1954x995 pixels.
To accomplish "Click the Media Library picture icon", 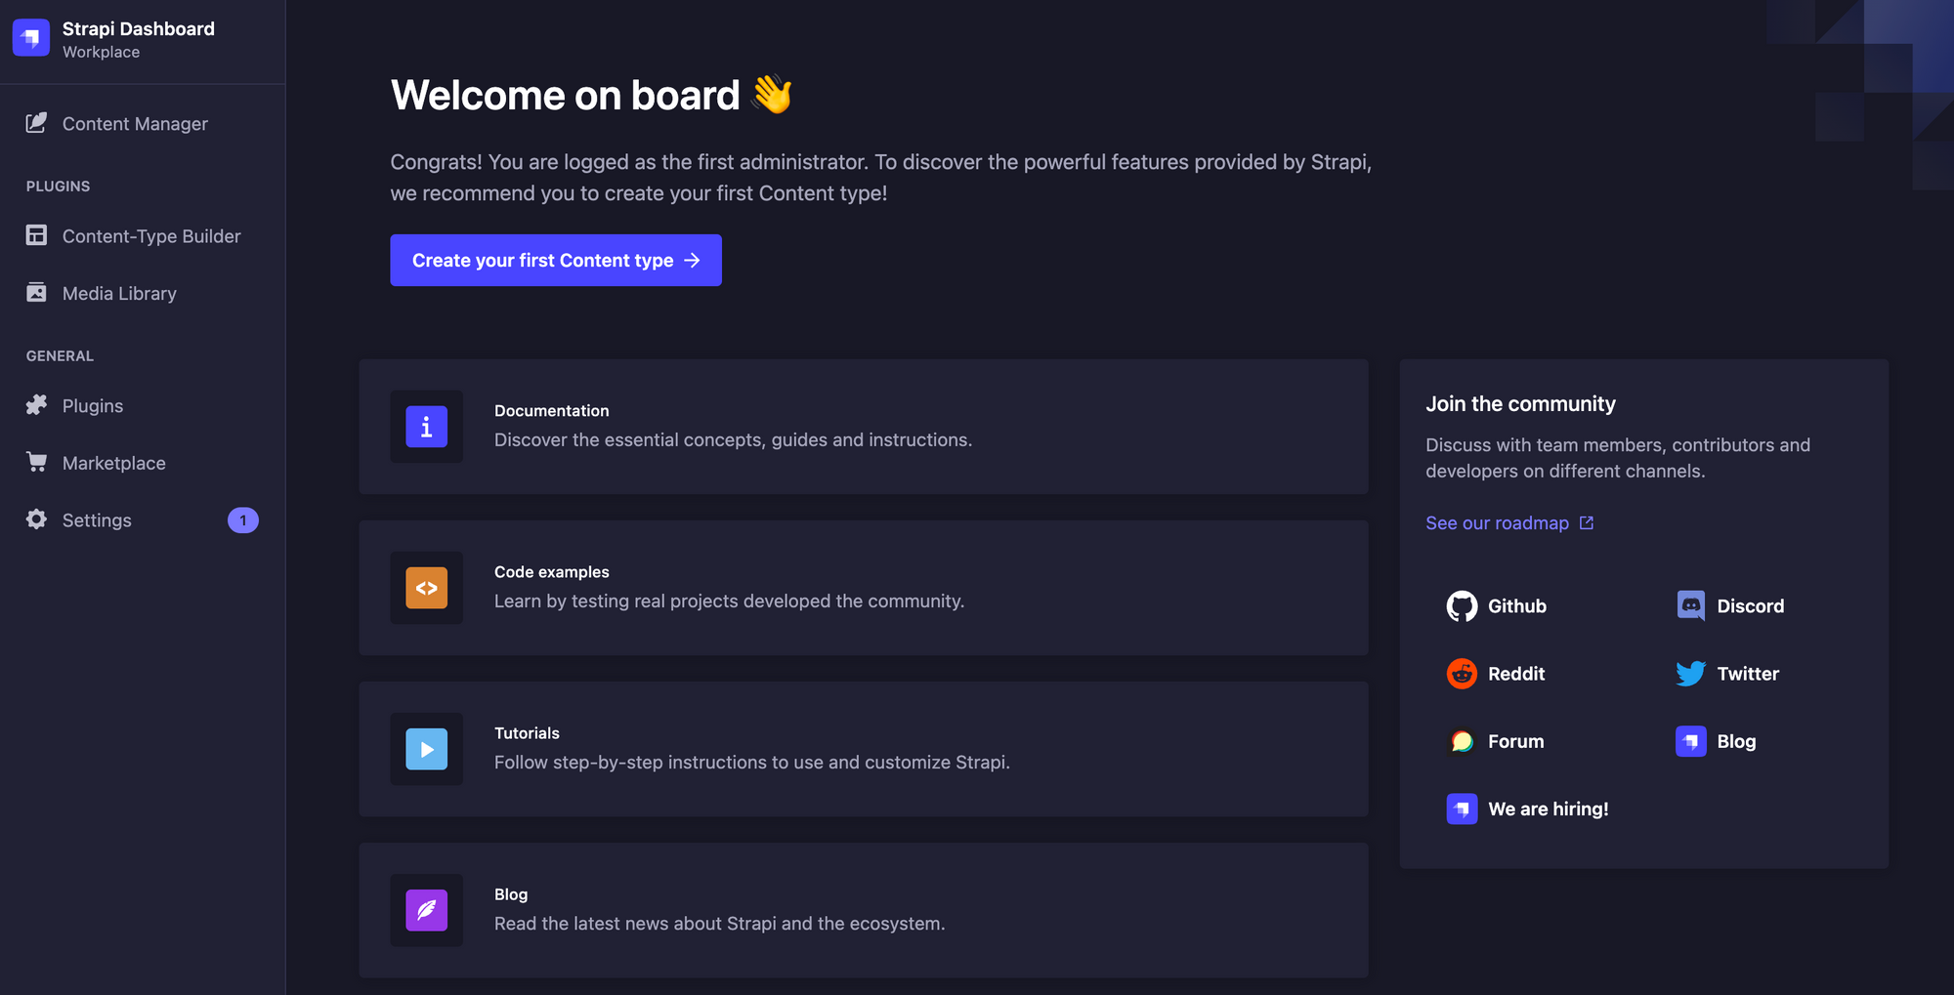I will tap(35, 292).
